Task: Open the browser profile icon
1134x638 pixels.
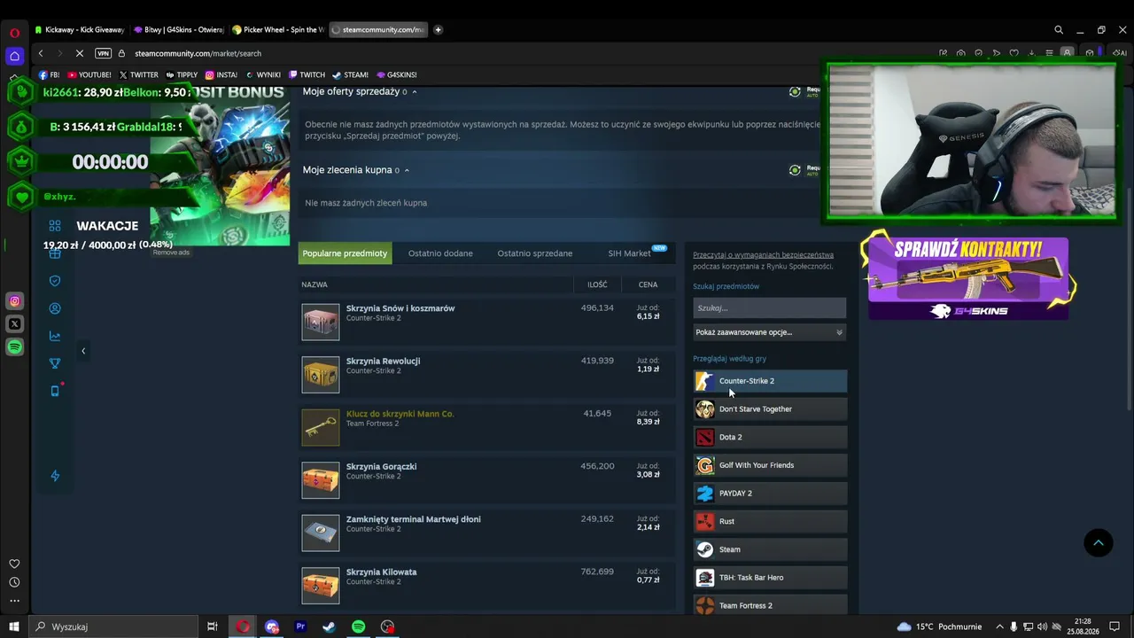Action: tap(1068, 53)
